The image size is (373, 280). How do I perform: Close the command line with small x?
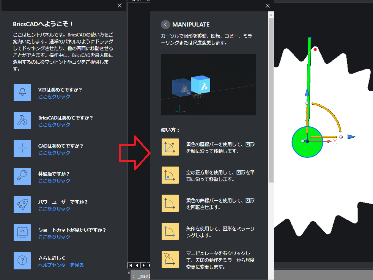click(x=129, y=273)
